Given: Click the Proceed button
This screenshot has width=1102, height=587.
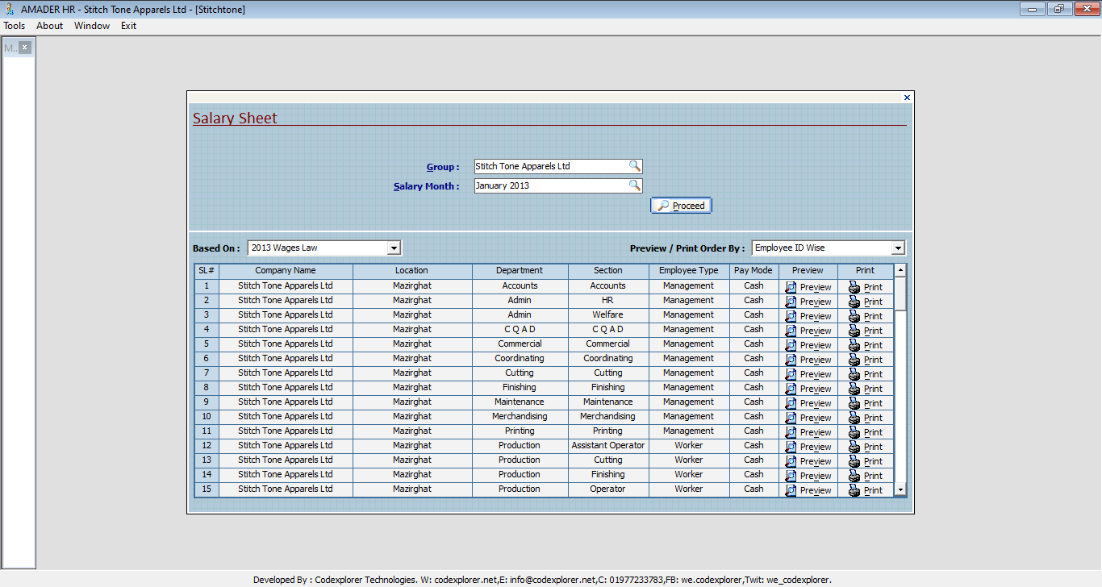Looking at the screenshot, I should coord(681,206).
